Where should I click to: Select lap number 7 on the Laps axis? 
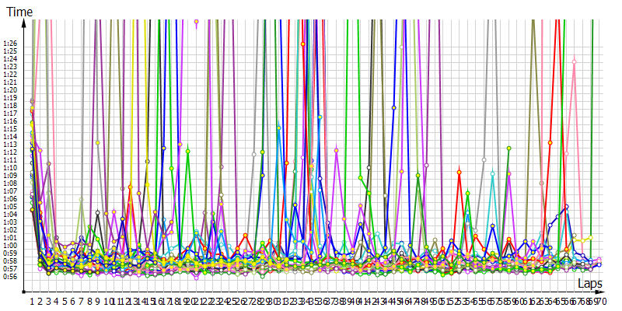pyautogui.click(x=81, y=300)
